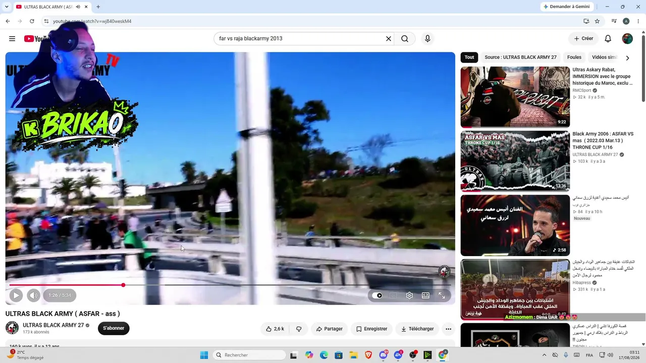The width and height of the screenshot is (646, 363).
Task: Select the Tout filter chip
Action: 469,57
